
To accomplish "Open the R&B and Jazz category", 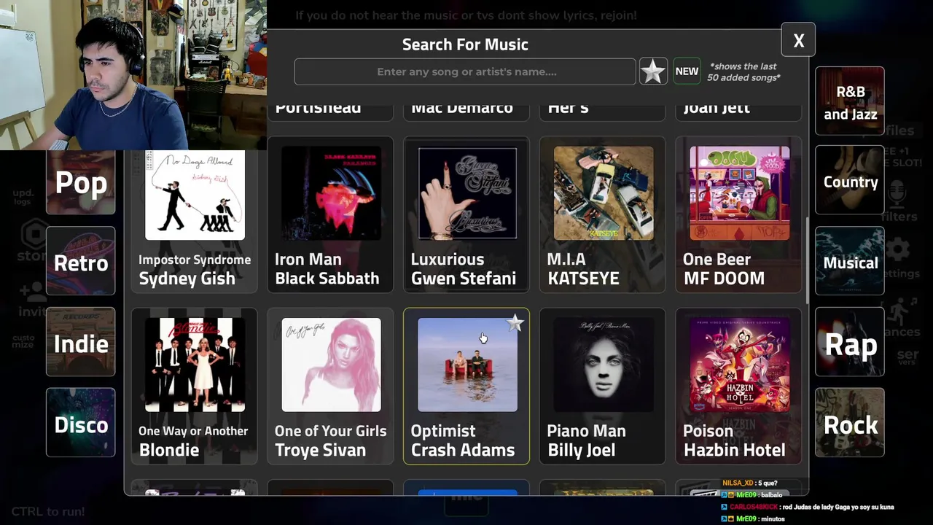I will 850,102.
